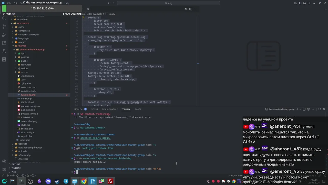Close the sinaev editor tab

(x=88, y=9)
